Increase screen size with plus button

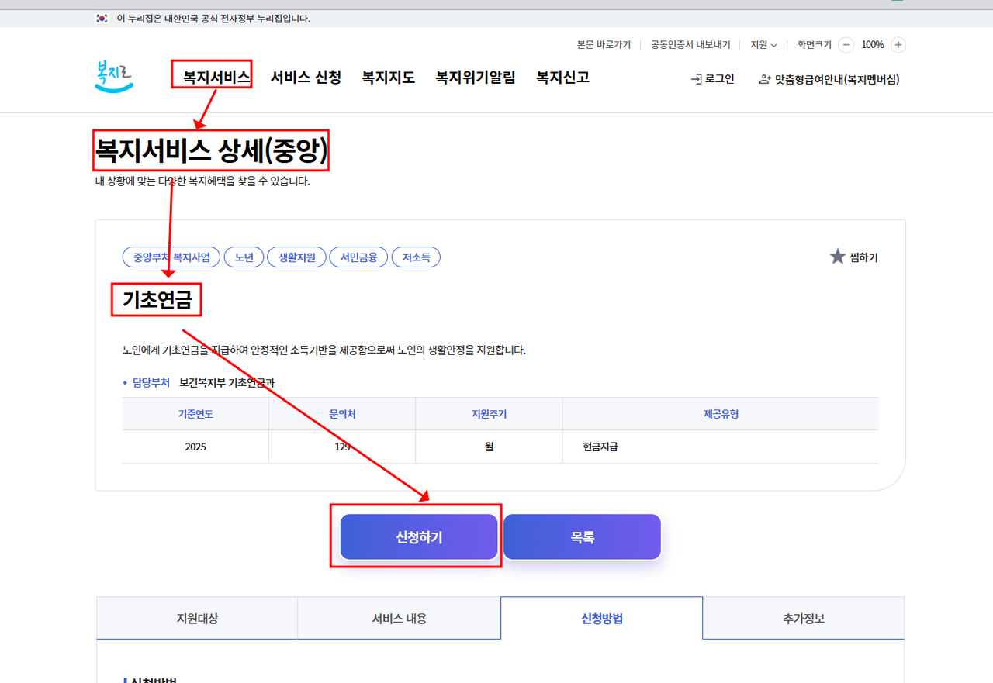pos(898,45)
